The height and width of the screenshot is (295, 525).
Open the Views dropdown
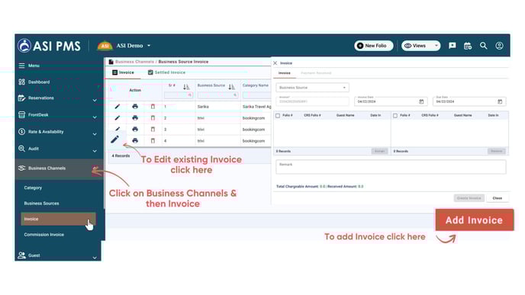coord(421,46)
